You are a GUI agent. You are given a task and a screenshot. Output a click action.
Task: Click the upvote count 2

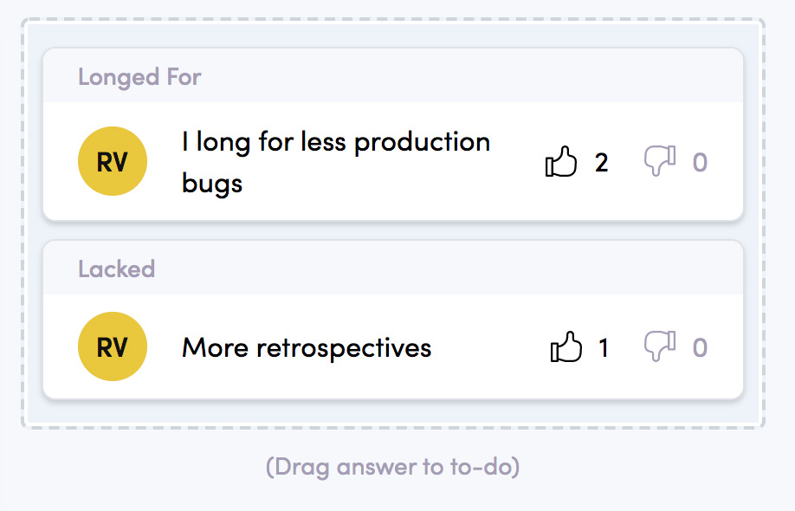601,163
